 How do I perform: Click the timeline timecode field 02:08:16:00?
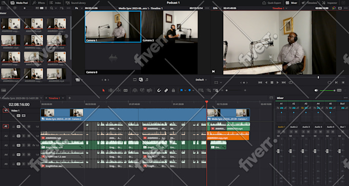pyautogui.click(x=19, y=104)
